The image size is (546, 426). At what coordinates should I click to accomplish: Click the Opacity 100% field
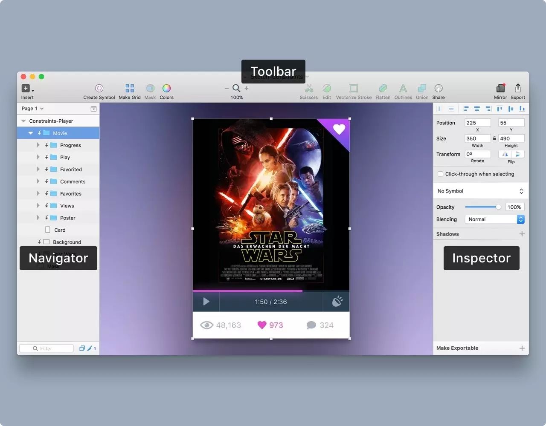pyautogui.click(x=514, y=207)
